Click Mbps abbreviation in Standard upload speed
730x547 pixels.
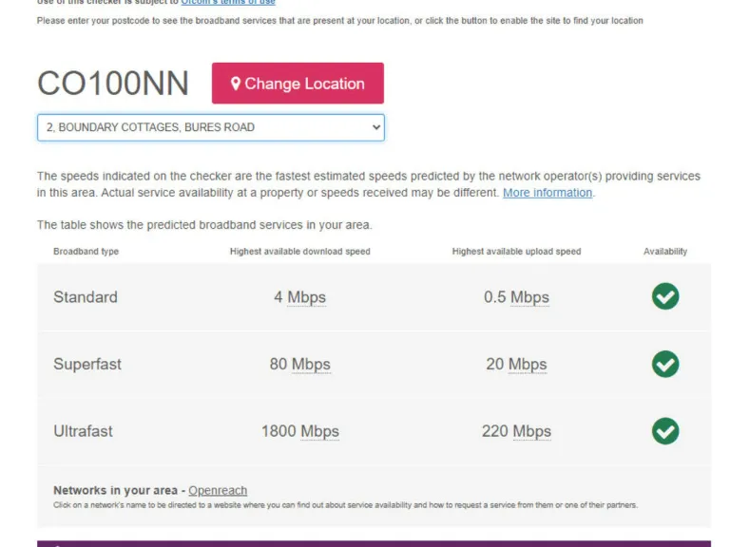click(x=529, y=297)
